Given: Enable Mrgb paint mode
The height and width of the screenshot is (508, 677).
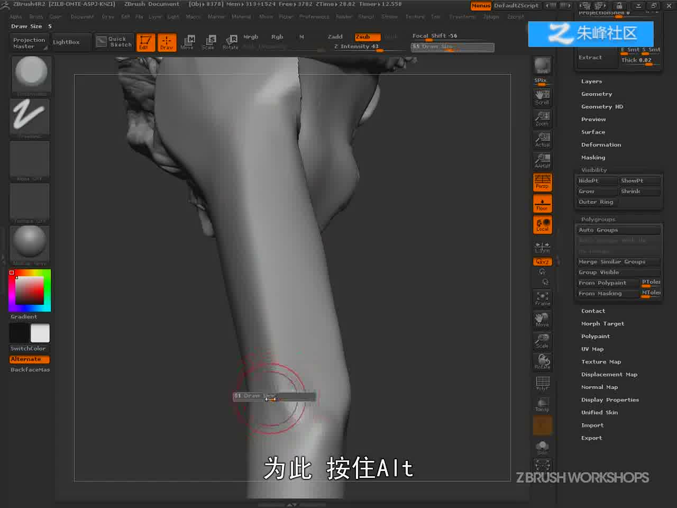Looking at the screenshot, I should point(251,37).
